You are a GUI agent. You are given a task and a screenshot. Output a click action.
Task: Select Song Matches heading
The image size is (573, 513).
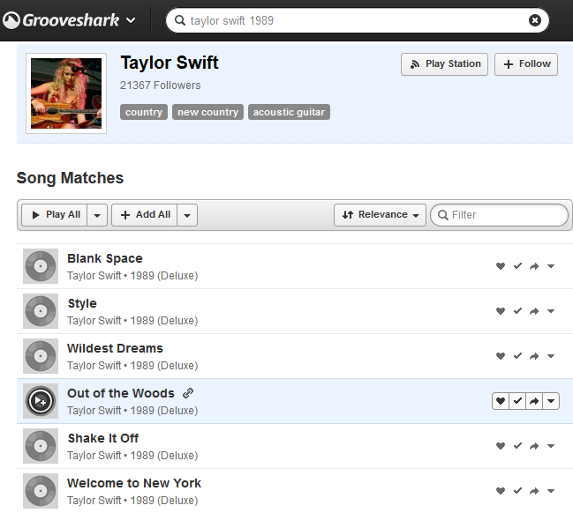(70, 178)
